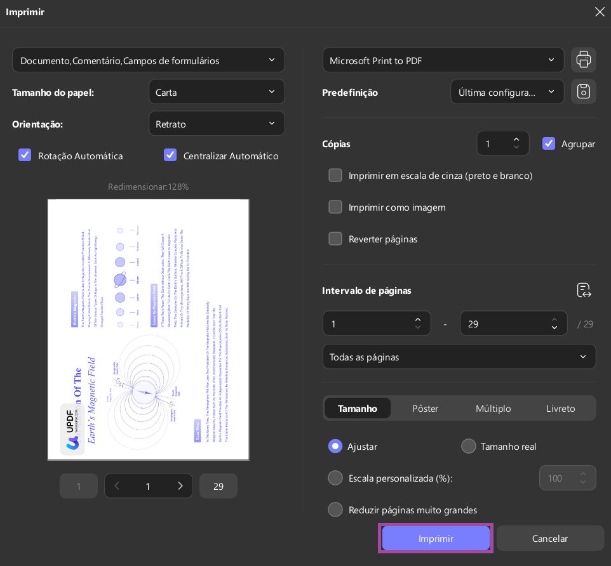The width and height of the screenshot is (611, 566).
Task: Select the Tamanho real radio button
Action: click(469, 446)
